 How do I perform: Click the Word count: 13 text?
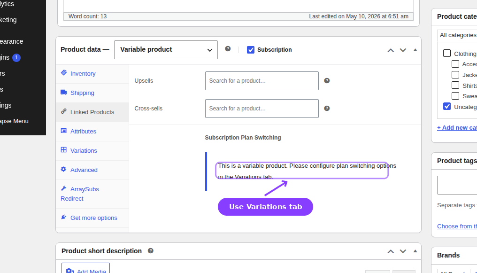click(88, 16)
